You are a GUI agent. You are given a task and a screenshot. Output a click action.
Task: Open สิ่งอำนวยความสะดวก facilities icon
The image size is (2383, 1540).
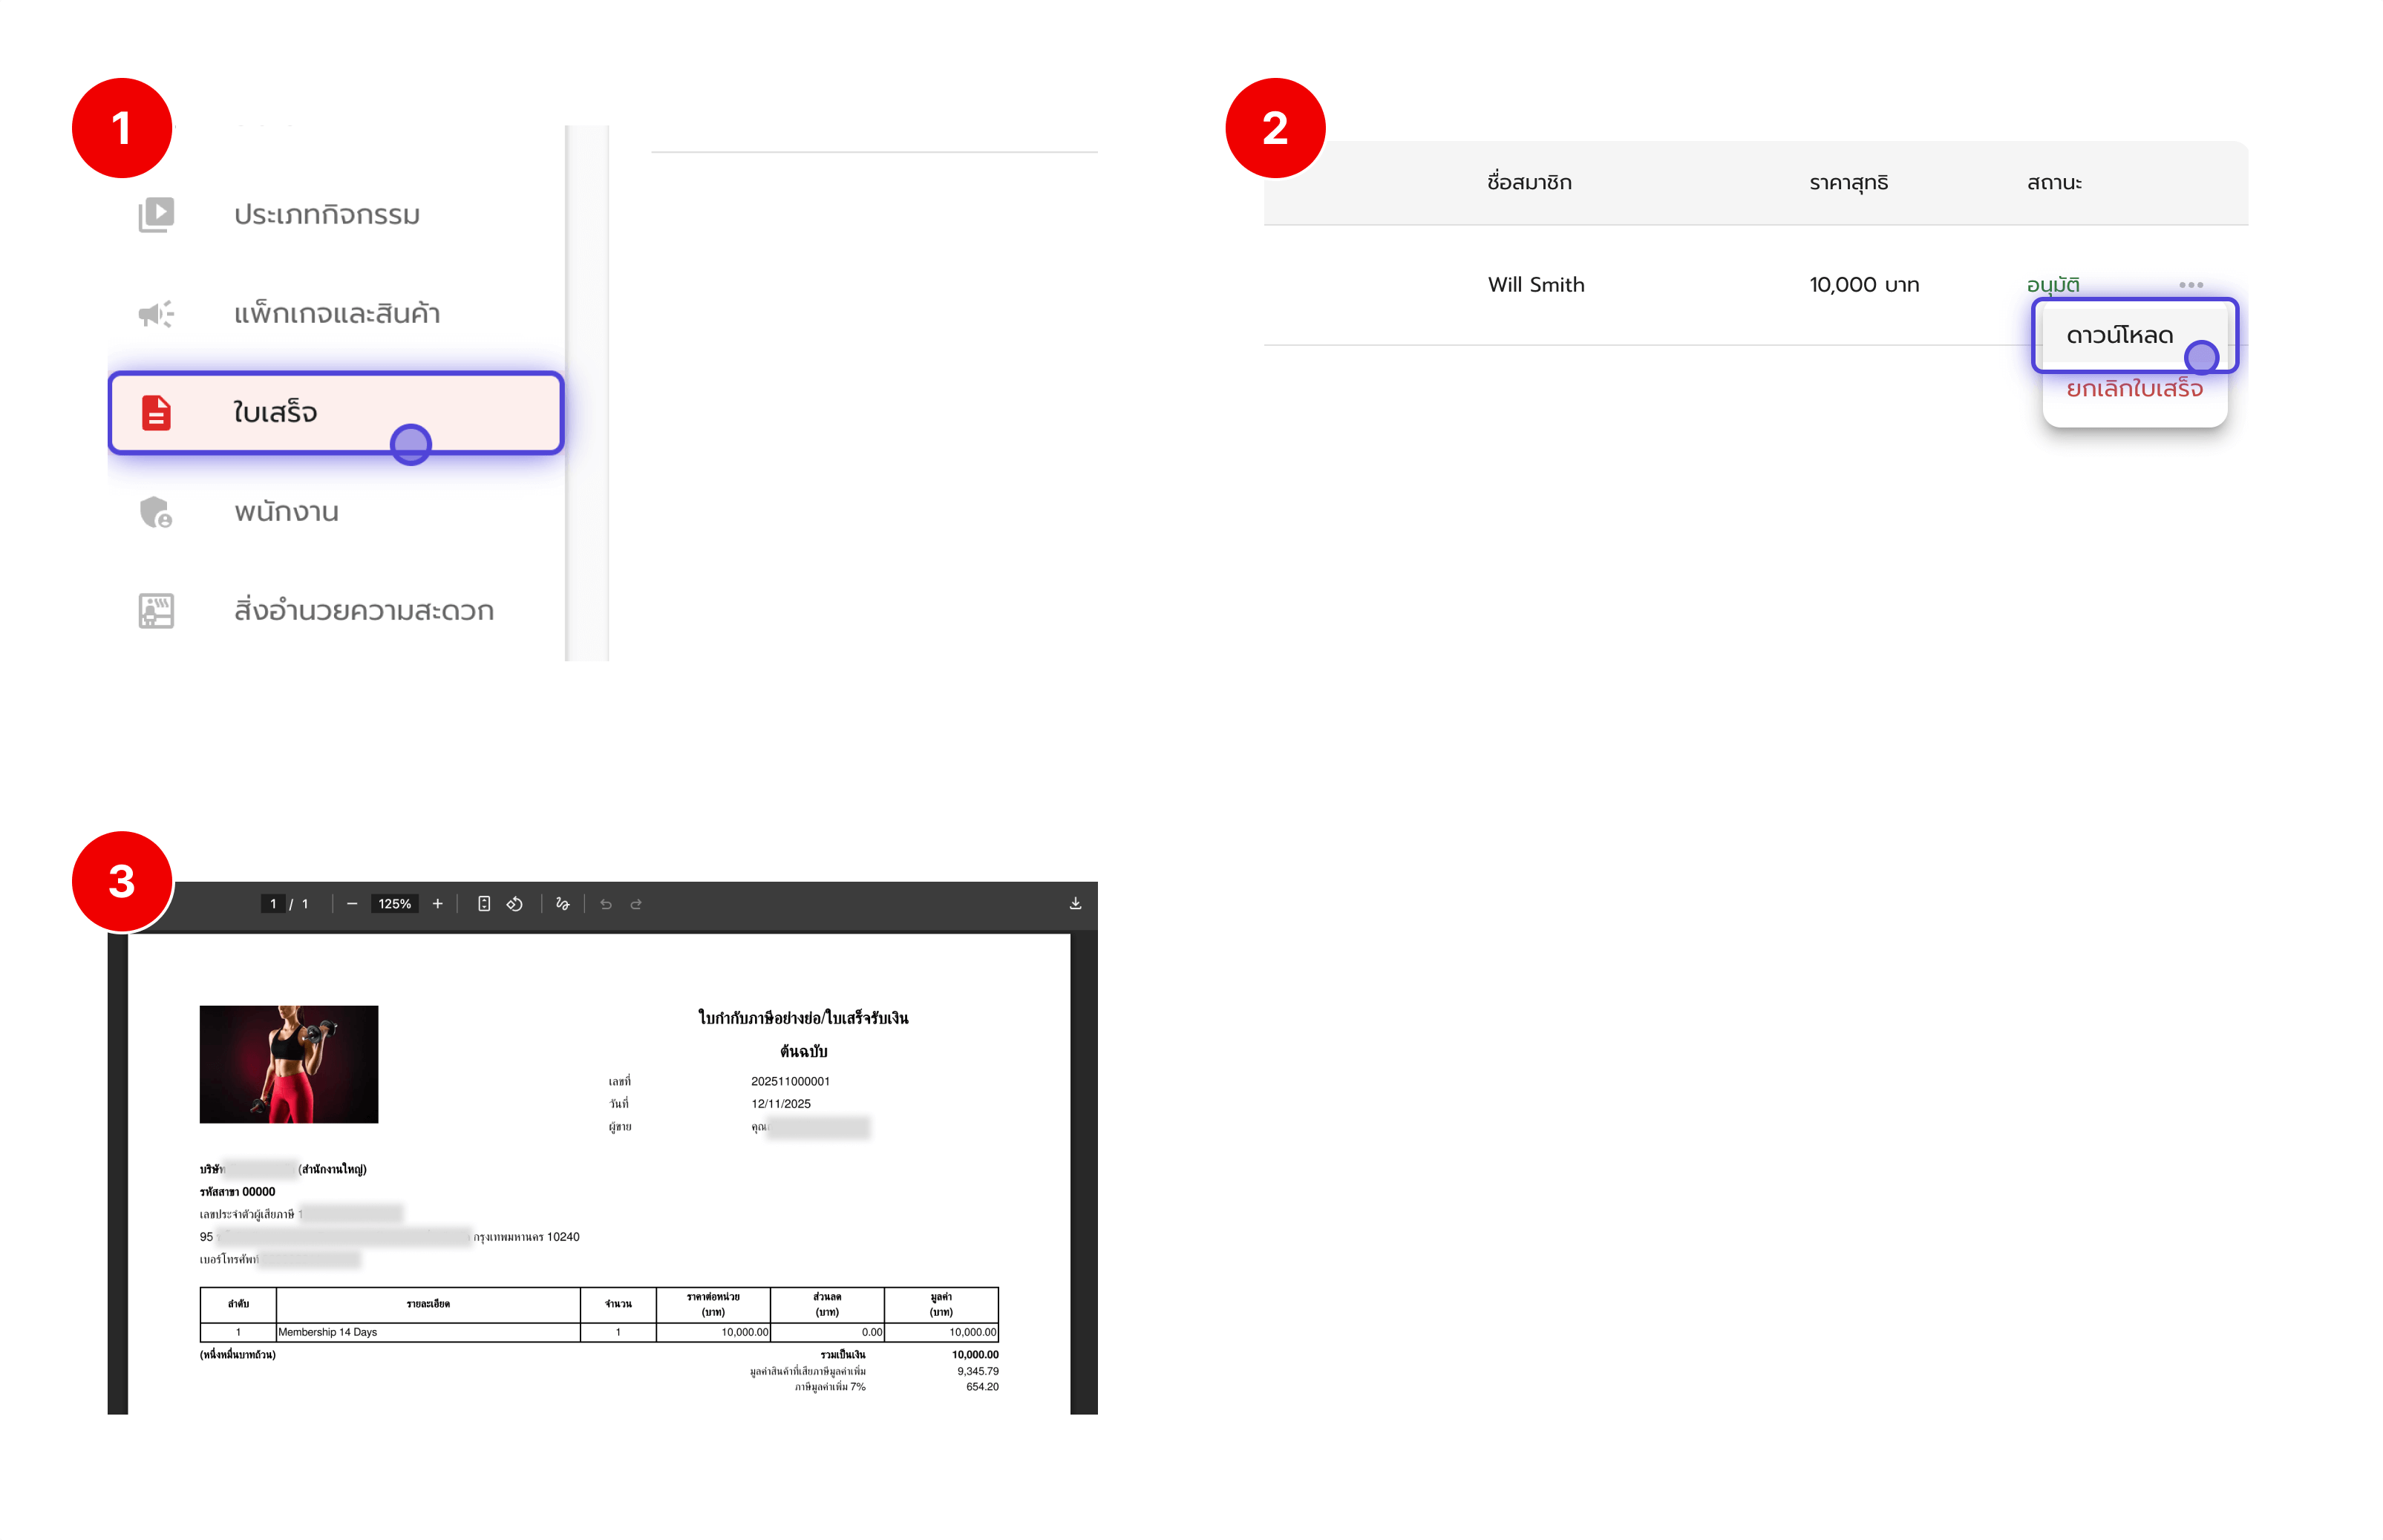coord(155,610)
